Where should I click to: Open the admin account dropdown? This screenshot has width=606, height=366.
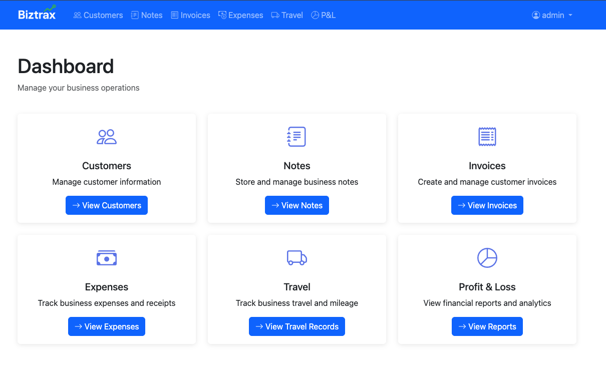tap(552, 15)
